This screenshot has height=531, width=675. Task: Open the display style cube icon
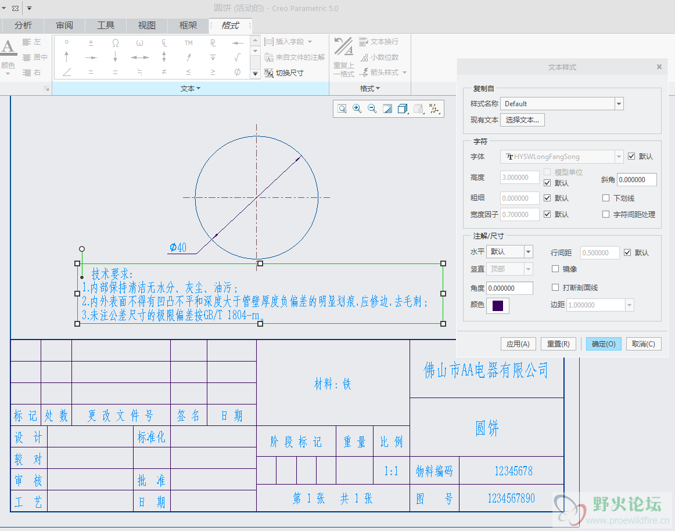403,109
